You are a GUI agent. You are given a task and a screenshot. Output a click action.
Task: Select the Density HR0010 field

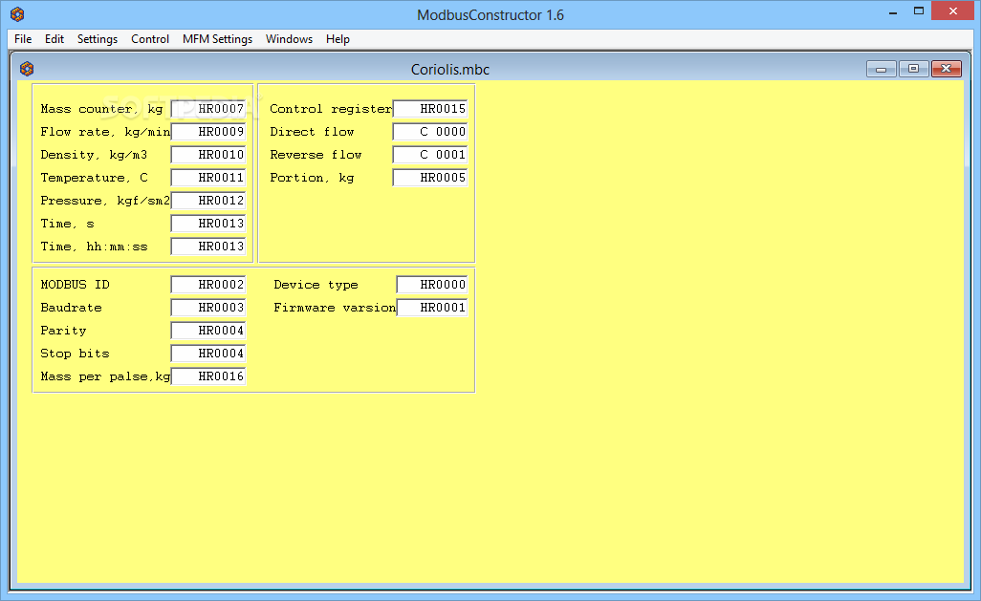pyautogui.click(x=208, y=155)
